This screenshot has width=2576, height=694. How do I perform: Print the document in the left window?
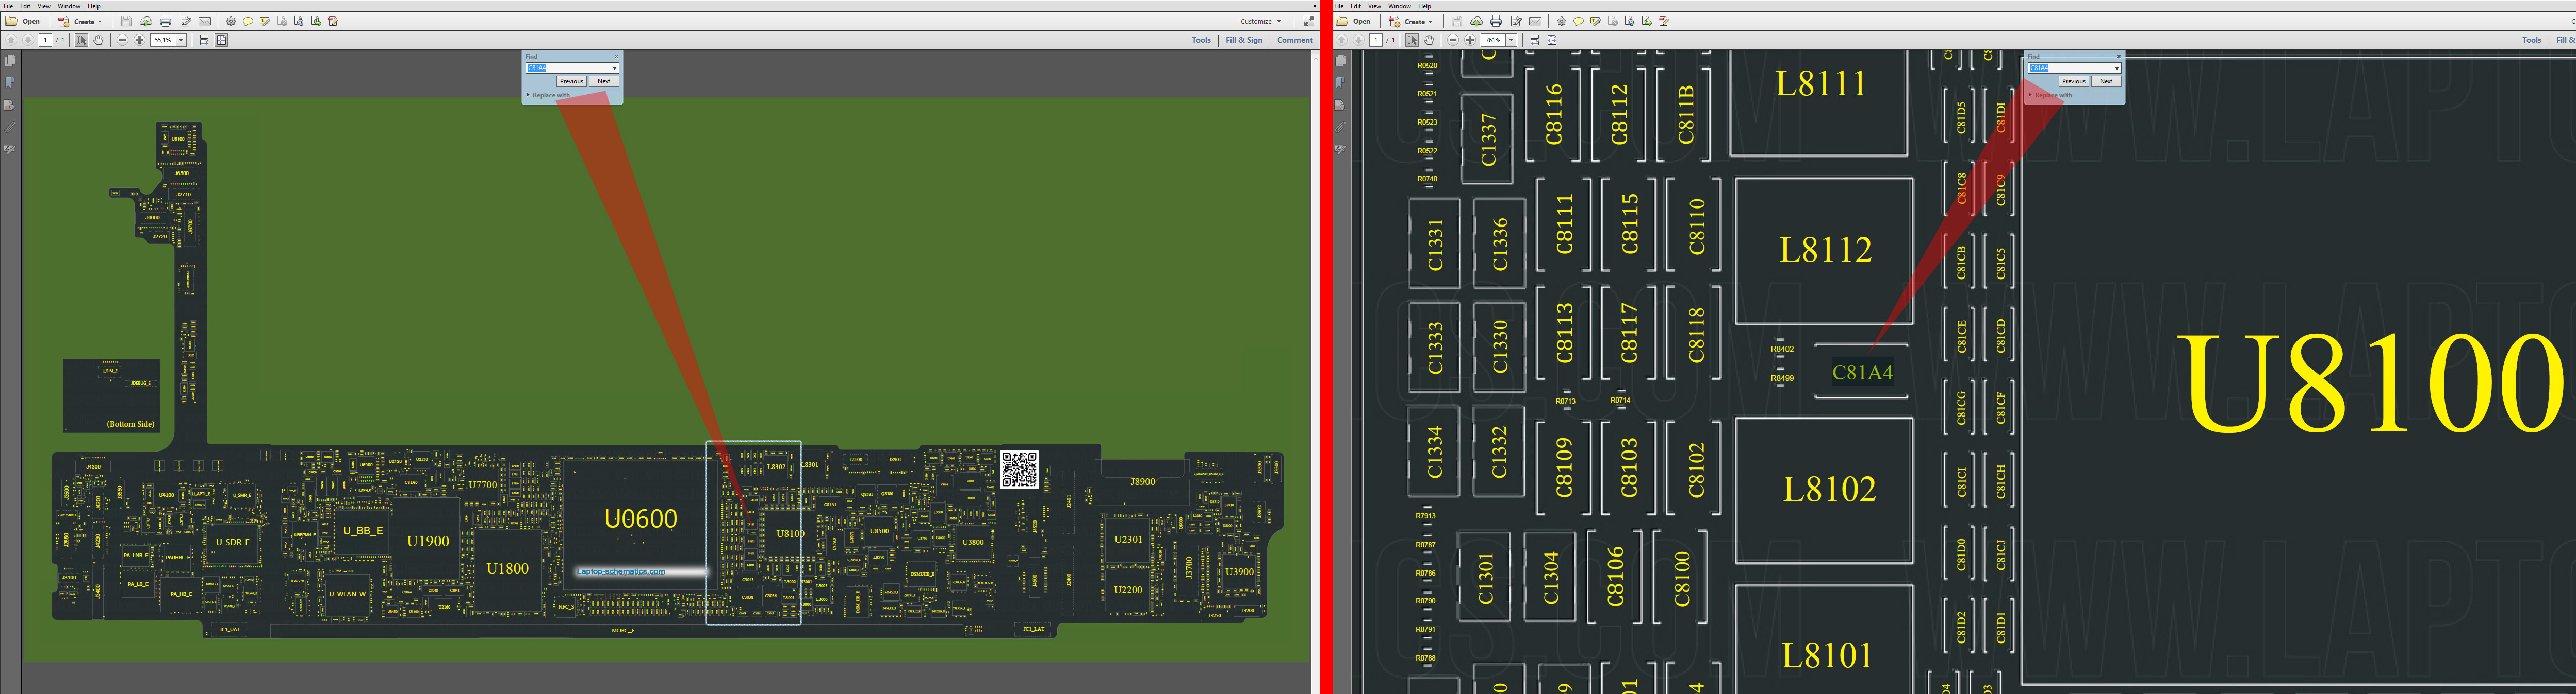click(x=165, y=21)
